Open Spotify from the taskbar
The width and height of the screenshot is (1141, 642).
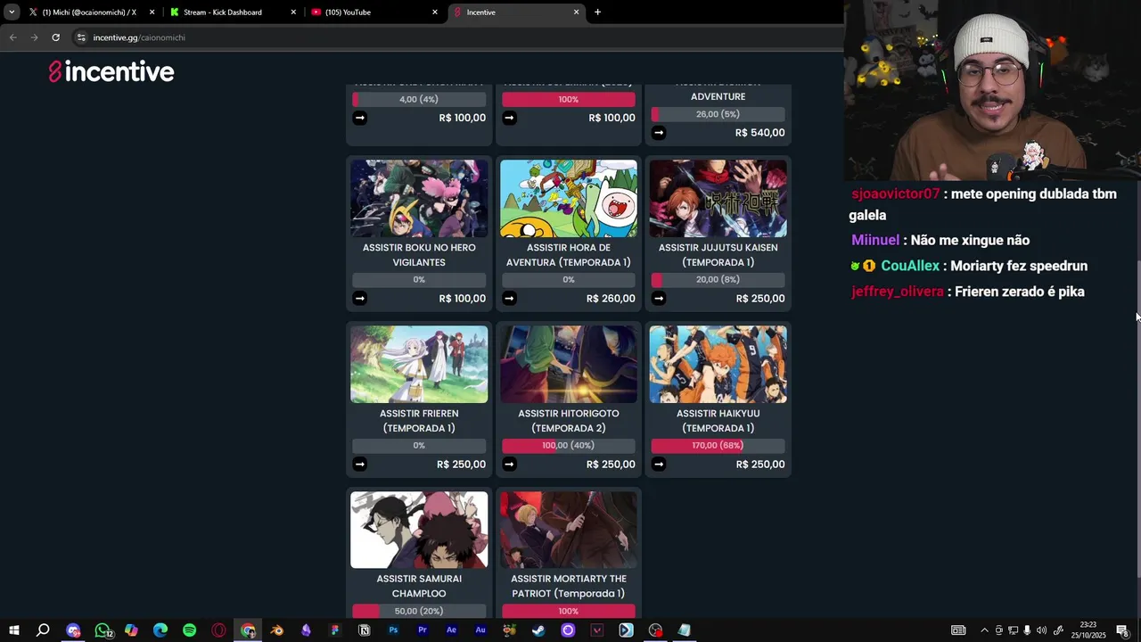[189, 630]
